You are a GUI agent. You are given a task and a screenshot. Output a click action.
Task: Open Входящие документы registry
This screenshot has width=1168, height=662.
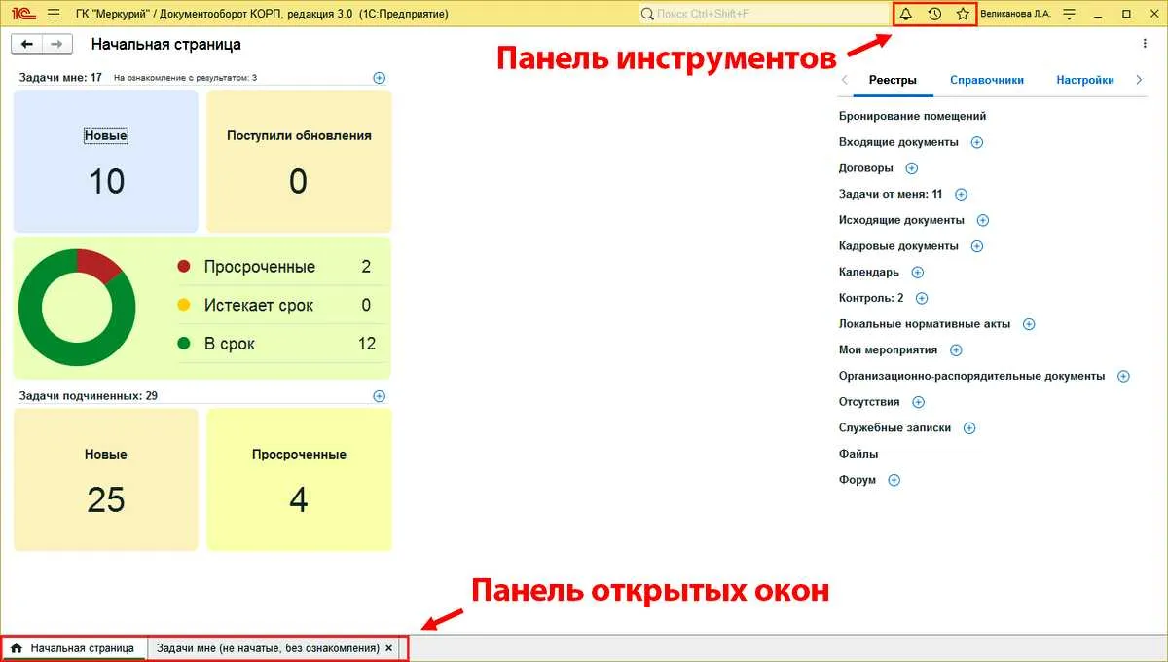(x=898, y=142)
